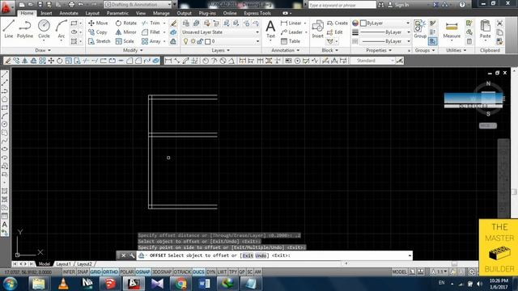Toggle DUCS in status bar
This screenshot has width=518, height=291.
click(x=198, y=272)
